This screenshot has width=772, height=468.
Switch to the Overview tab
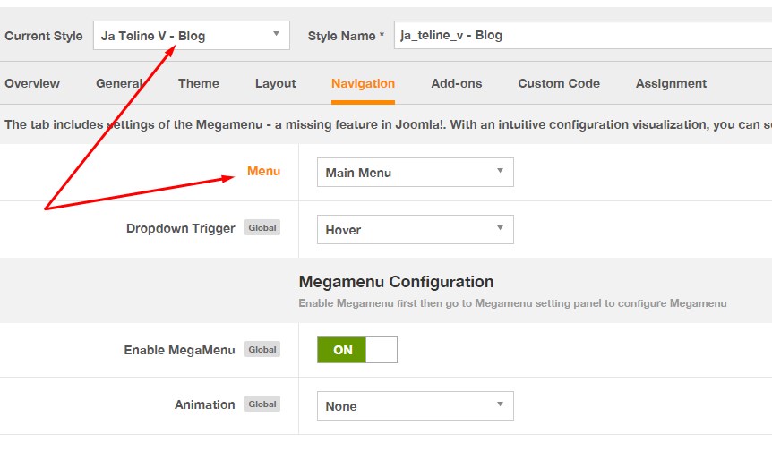pyautogui.click(x=32, y=83)
